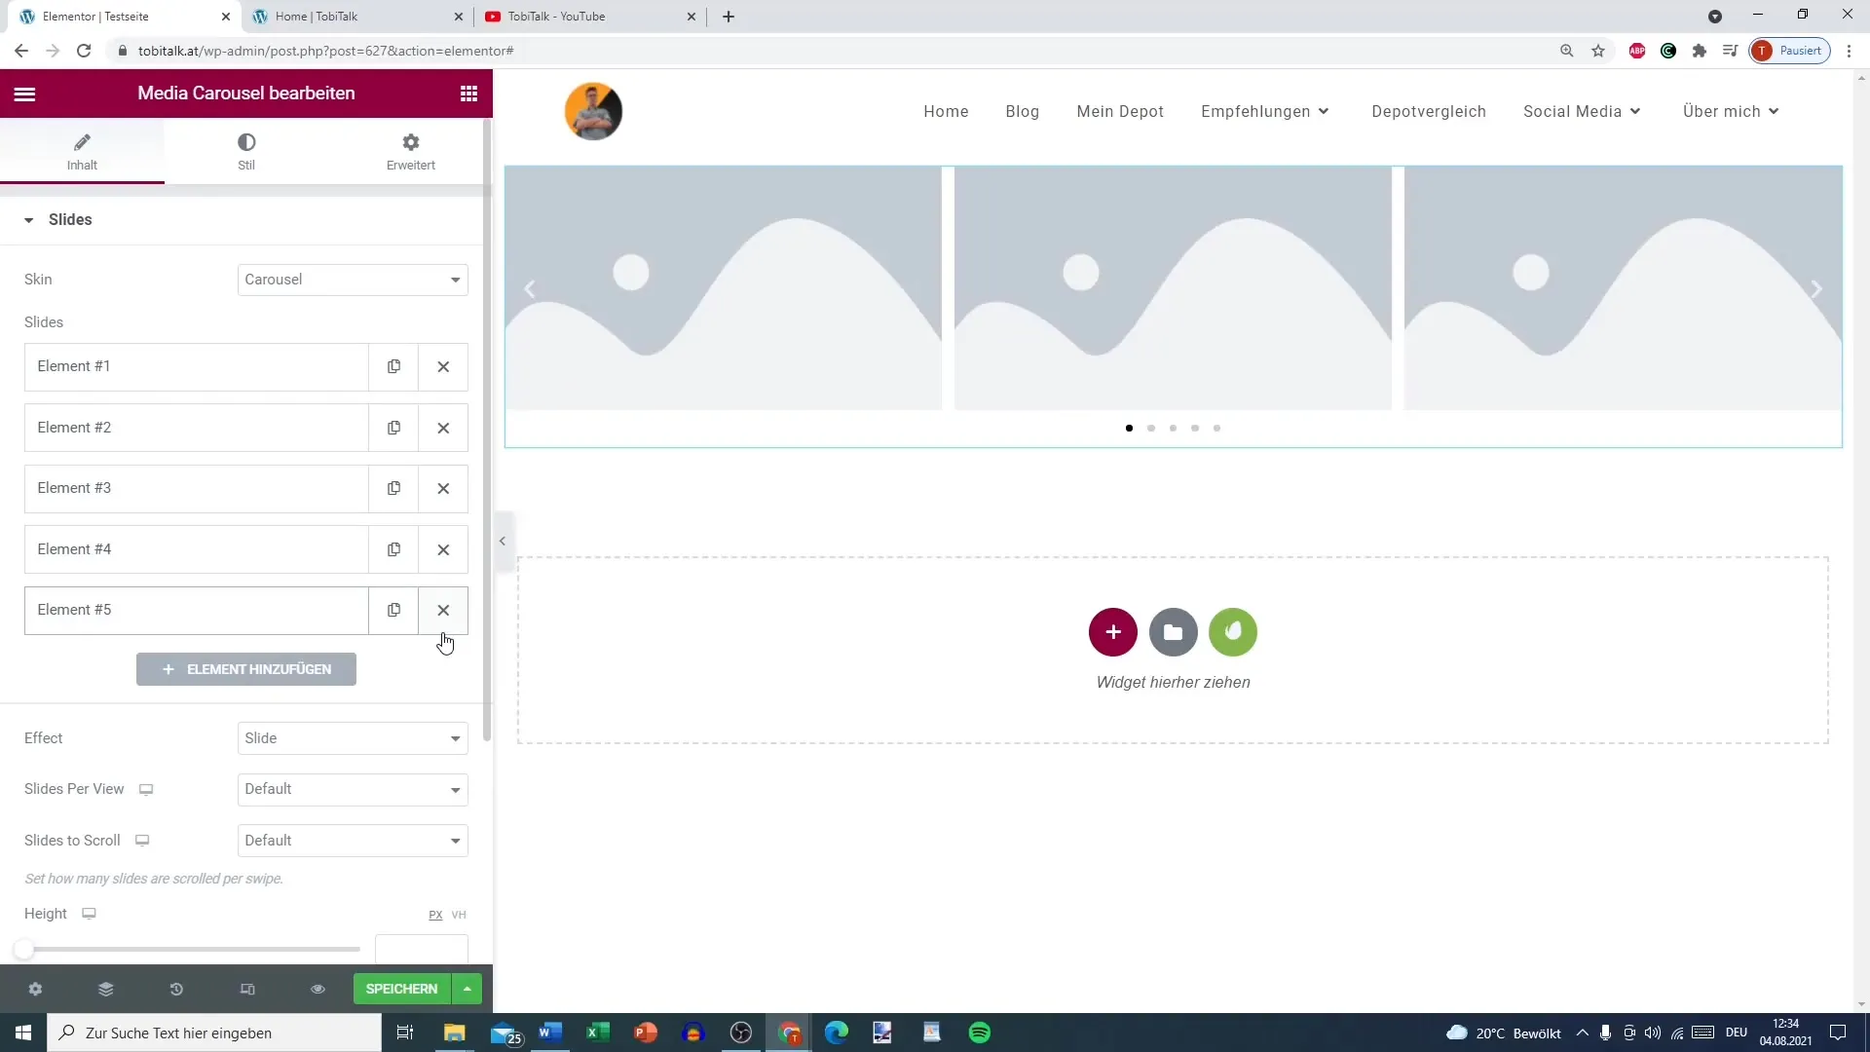Open the Slides to Scroll dropdown
Screen dimensions: 1870x1052
pos(353,841)
